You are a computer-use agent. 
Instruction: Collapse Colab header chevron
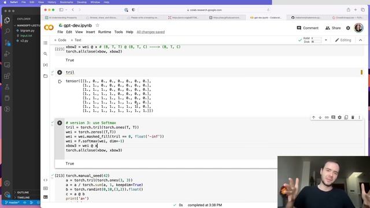click(x=360, y=40)
